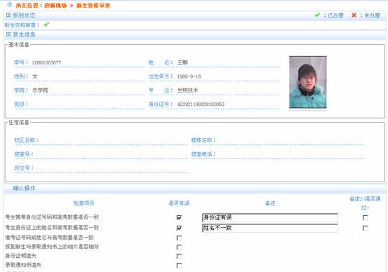This screenshot has width=388, height=272.
Task: Open the 迎新现场 breadcrumb link
Action: [55, 5]
